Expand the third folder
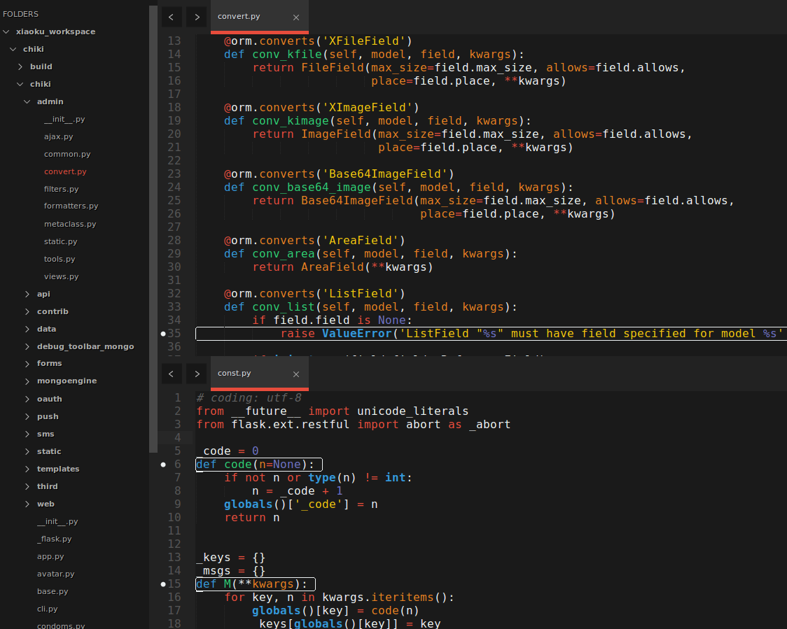This screenshot has height=629, width=787. click(27, 486)
